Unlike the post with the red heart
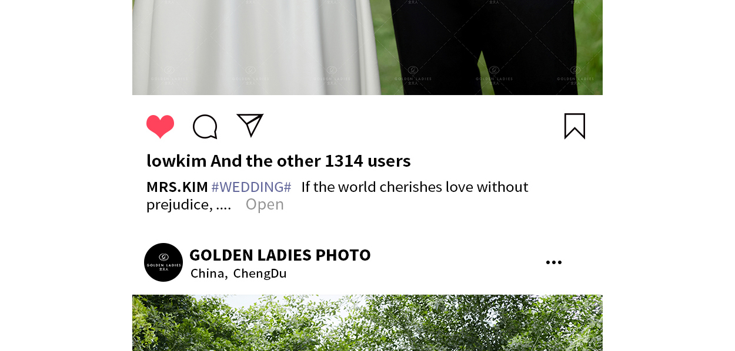The image size is (735, 351). coord(160,126)
